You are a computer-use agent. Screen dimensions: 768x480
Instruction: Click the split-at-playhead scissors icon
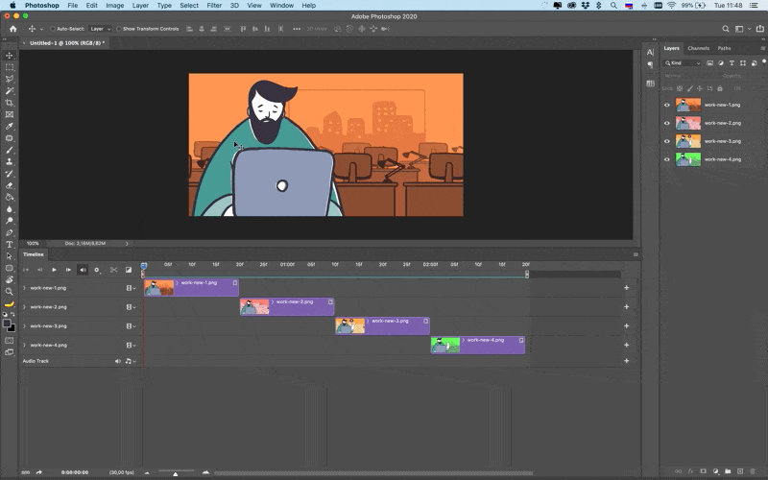click(x=113, y=270)
